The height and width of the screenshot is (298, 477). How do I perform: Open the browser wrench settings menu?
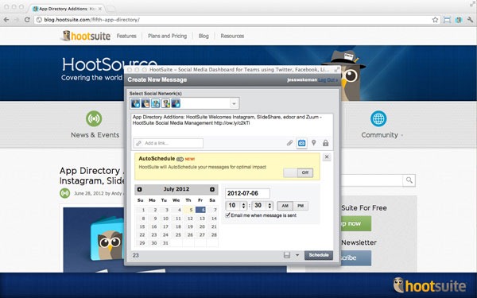coord(470,20)
